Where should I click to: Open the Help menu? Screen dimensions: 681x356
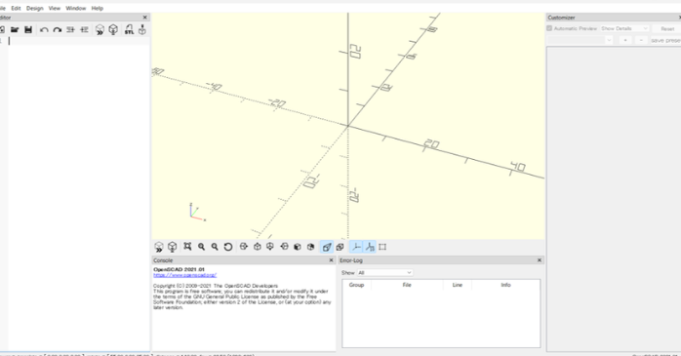click(98, 8)
